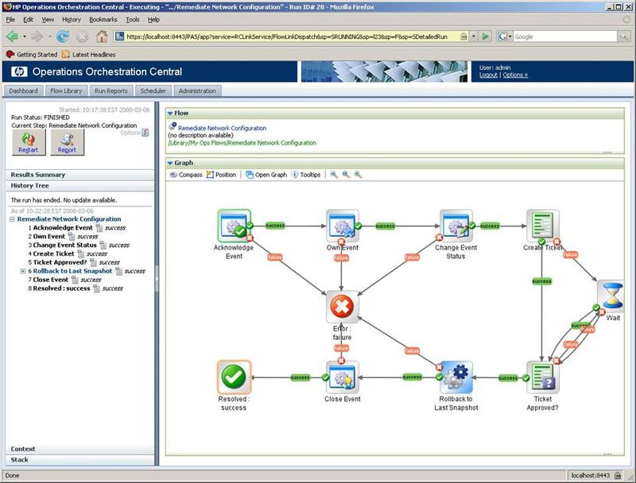Image resolution: width=636 pixels, height=483 pixels.
Task: Open the Administration tab
Action: 197,91
